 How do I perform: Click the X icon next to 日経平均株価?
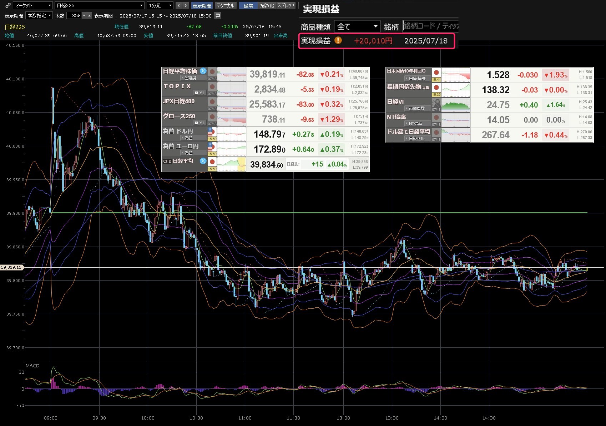pos(203,71)
